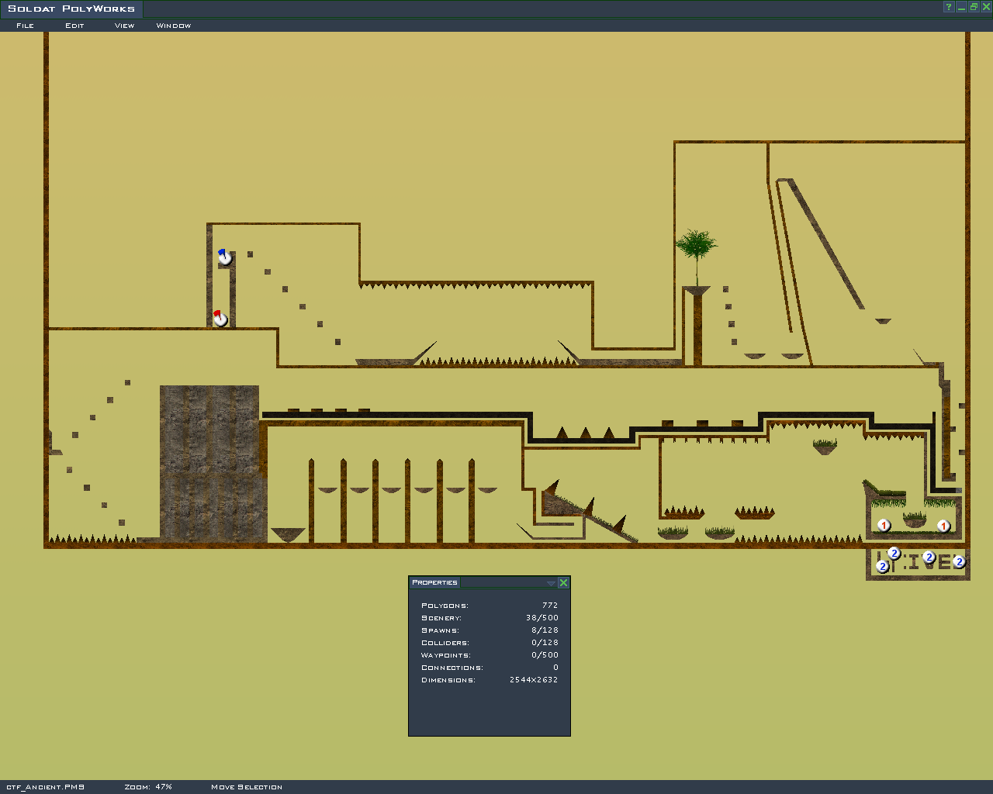Click the large stone block polygon
Image resolution: width=993 pixels, height=794 pixels.
(209, 462)
